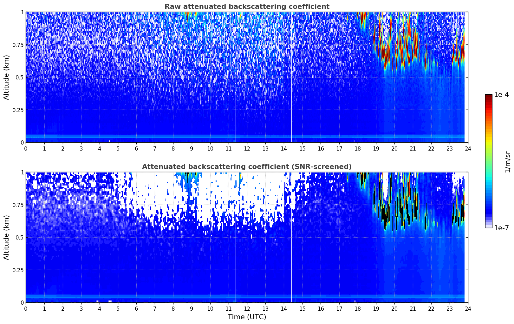Click hour 6 tick label under the bottom plot
The width and height of the screenshot is (514, 324).
(136, 308)
